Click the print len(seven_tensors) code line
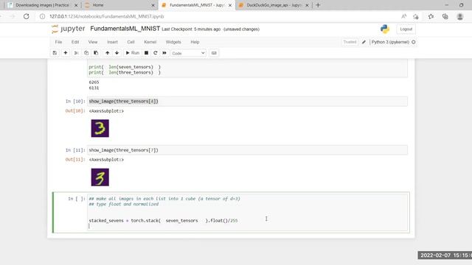 (x=125, y=67)
